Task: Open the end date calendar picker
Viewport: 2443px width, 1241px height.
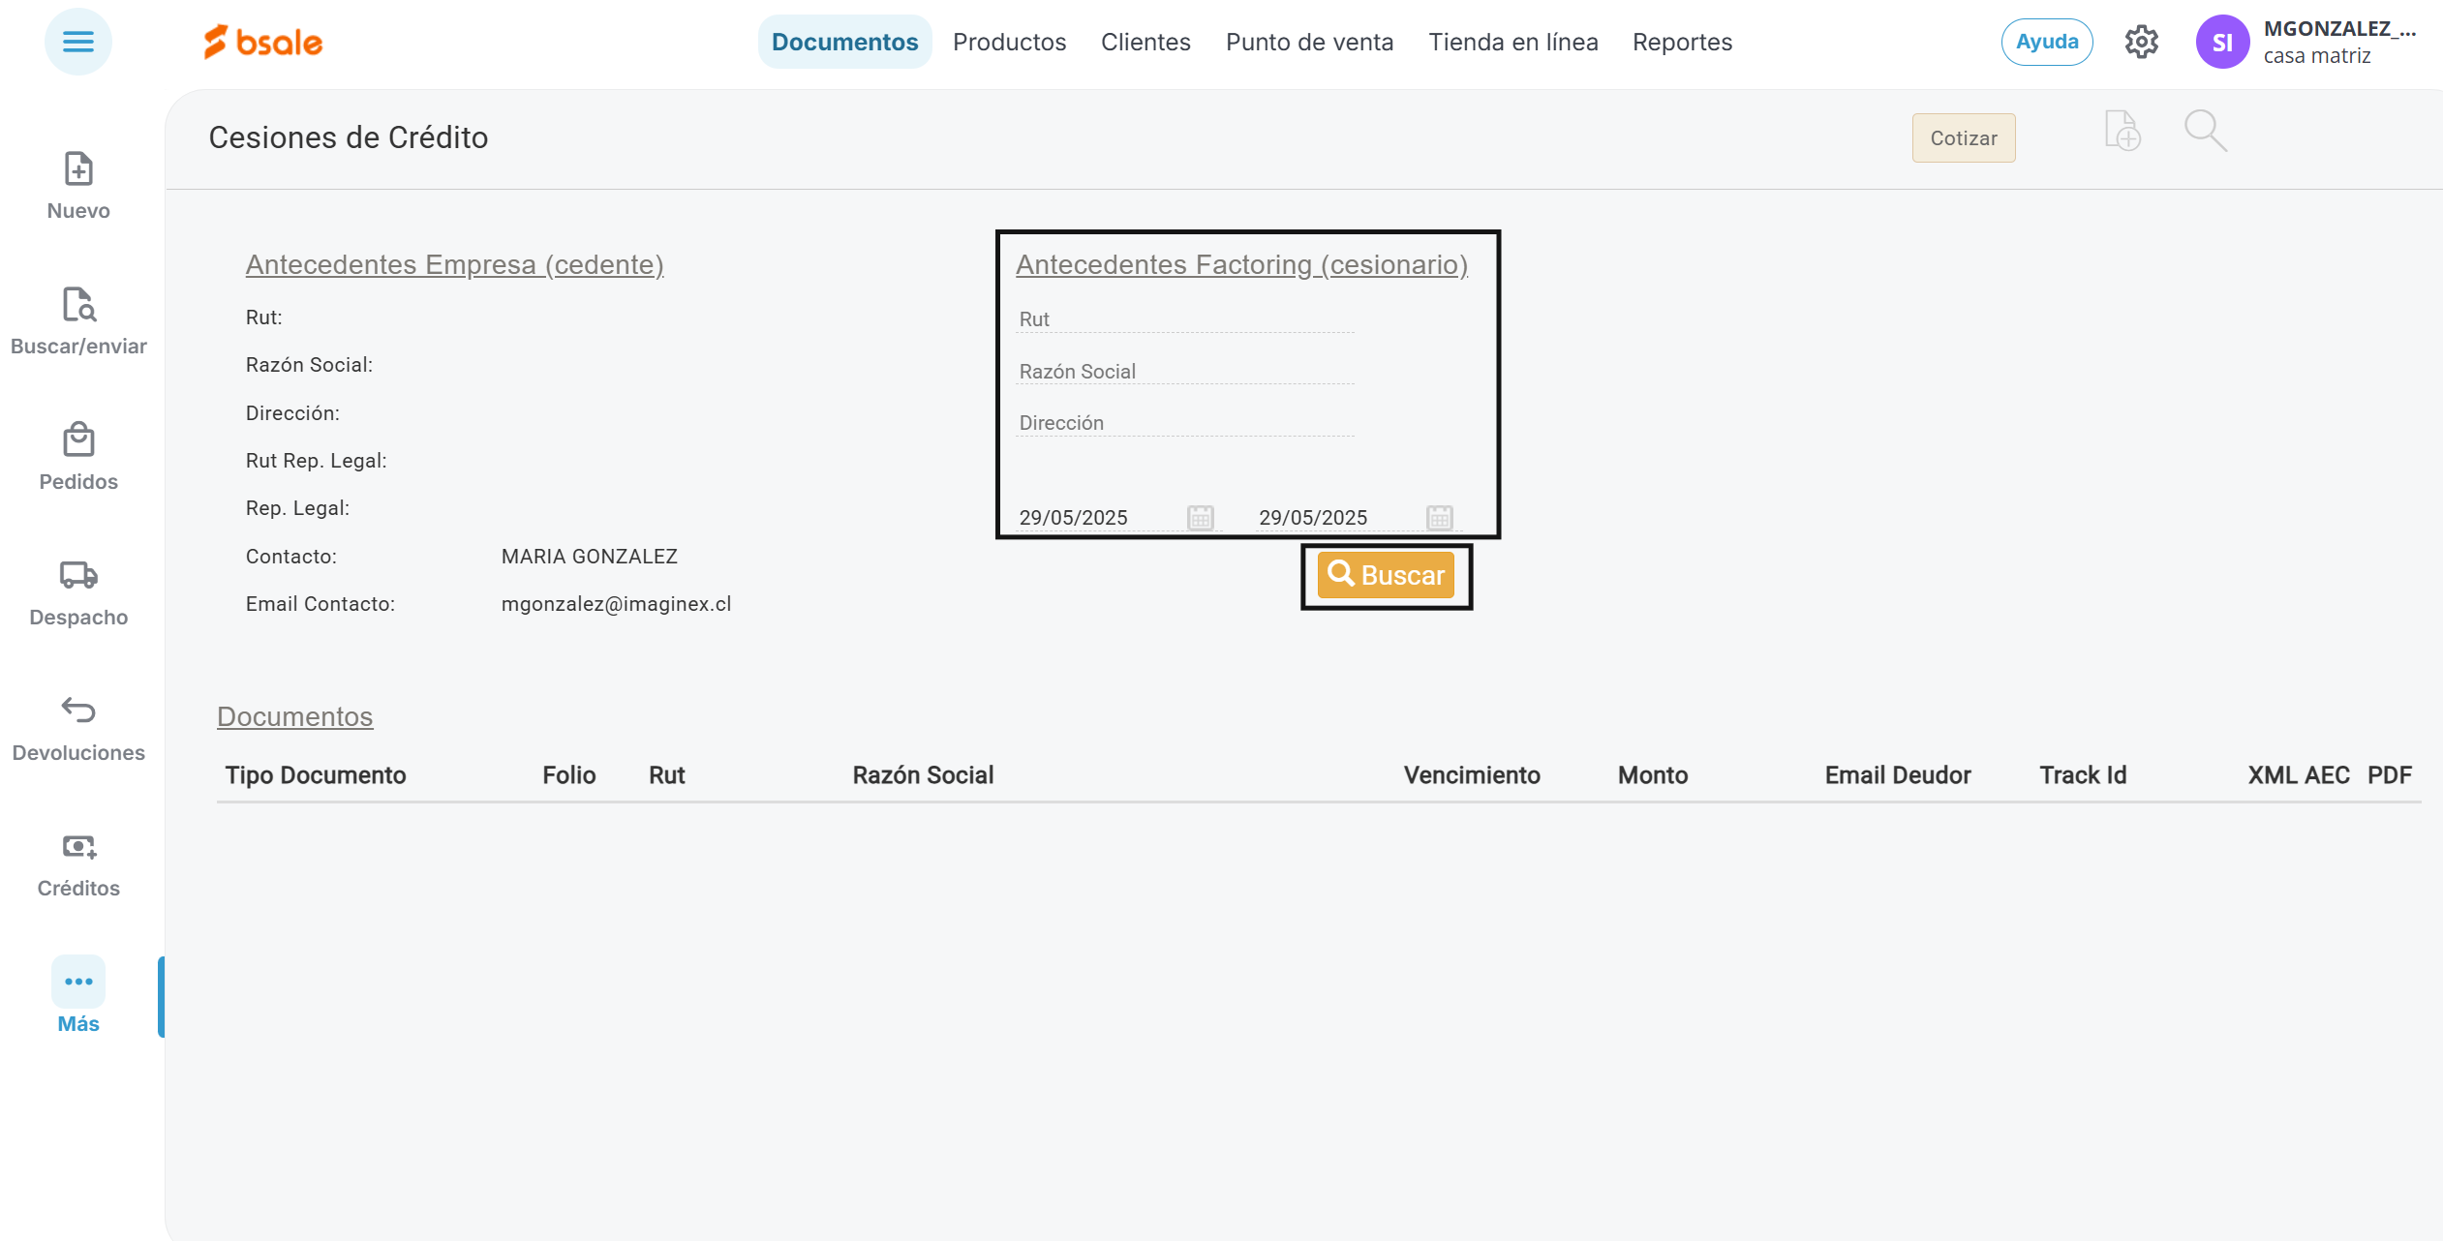Action: point(1439,518)
